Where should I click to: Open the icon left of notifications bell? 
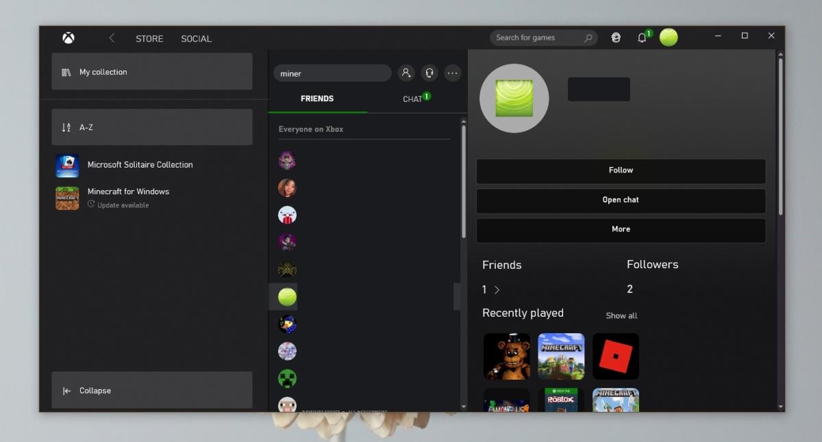616,38
